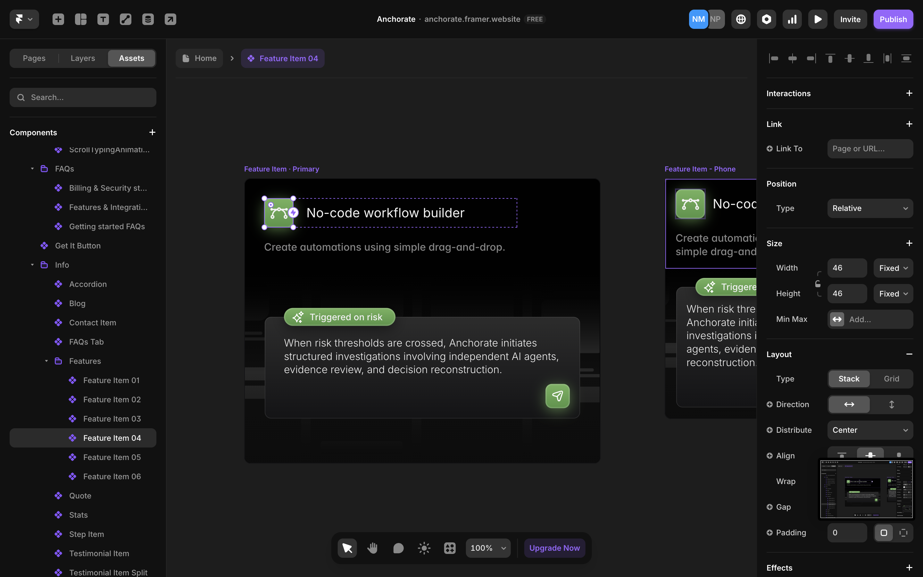Switch to the Layers tab
Image resolution: width=923 pixels, height=577 pixels.
click(x=82, y=58)
